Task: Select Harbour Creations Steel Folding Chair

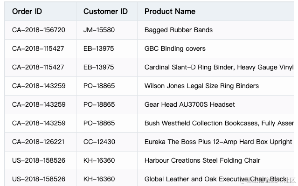Action: coord(215,160)
